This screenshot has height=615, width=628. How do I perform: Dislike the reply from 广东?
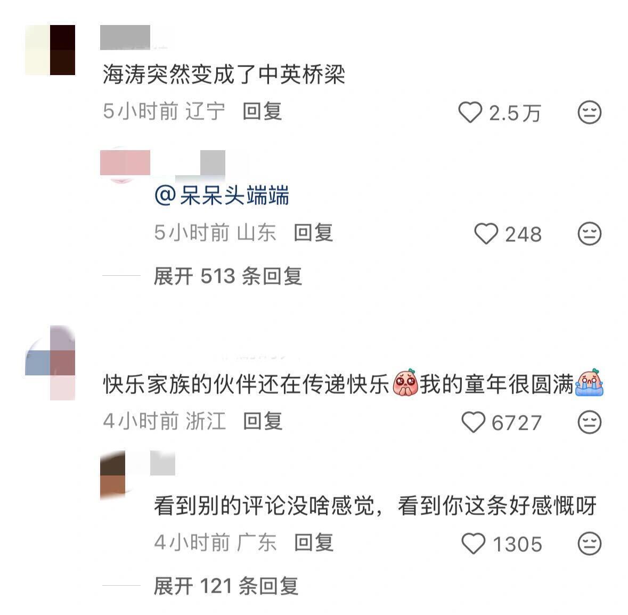pyautogui.click(x=589, y=544)
